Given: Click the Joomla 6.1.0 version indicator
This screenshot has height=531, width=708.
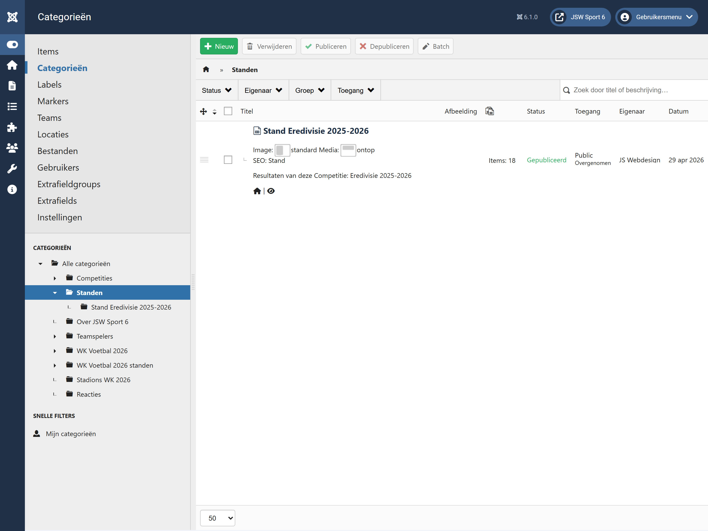Looking at the screenshot, I should 527,17.
